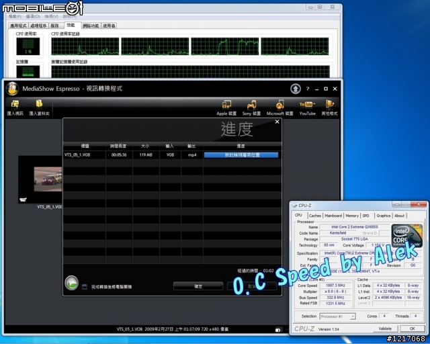Click the Intel Core 2 logo in CPU-Z
The height and width of the screenshot is (344, 430).
click(x=407, y=236)
